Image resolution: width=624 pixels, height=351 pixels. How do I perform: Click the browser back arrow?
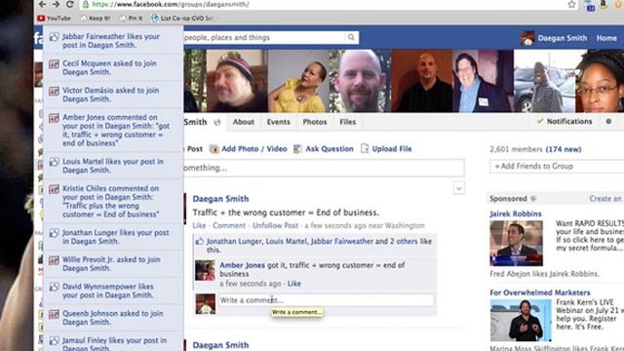[42, 4]
